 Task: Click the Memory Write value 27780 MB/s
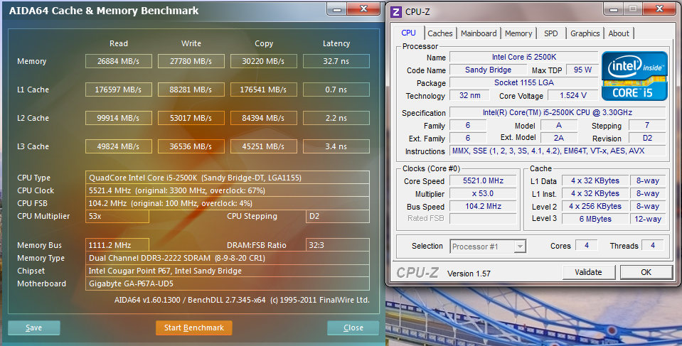click(x=191, y=61)
